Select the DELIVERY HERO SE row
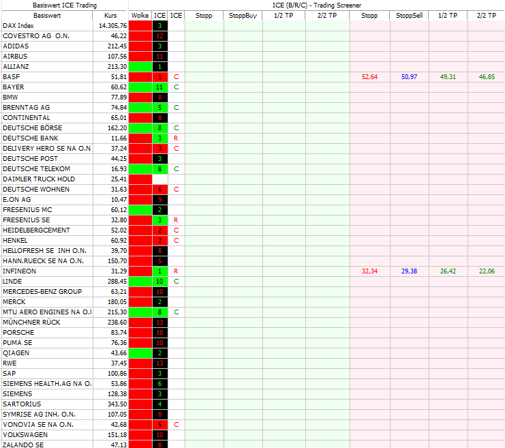Screen dimensions: 505x448 coord(47,149)
